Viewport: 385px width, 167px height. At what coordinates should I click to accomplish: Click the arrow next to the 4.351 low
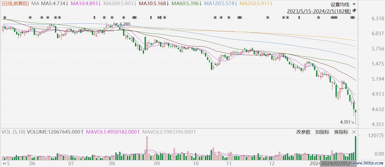click(353, 122)
